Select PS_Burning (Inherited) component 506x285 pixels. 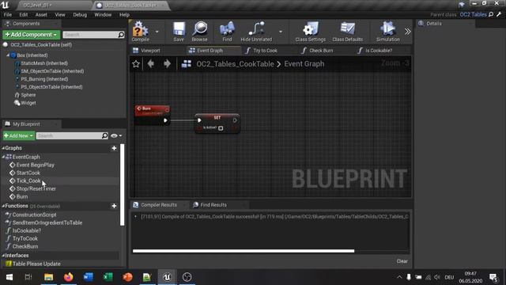[44, 79]
